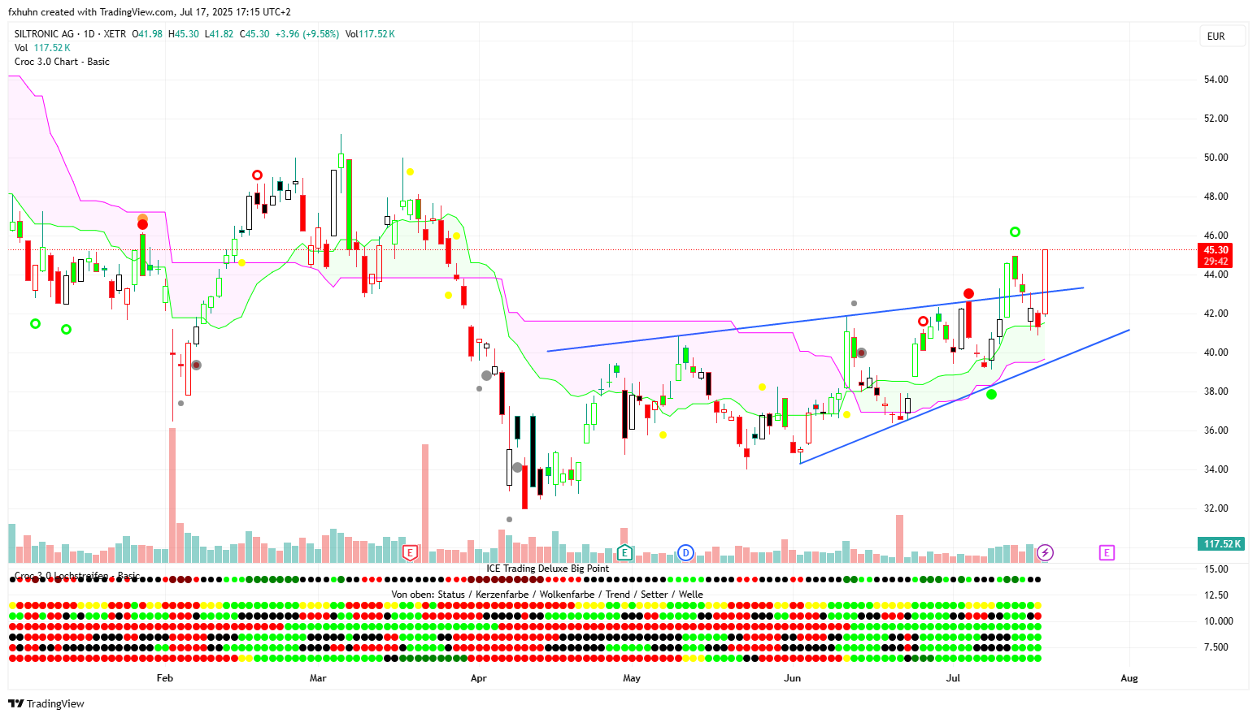Click the red earnings E marker near April

pos(411,553)
